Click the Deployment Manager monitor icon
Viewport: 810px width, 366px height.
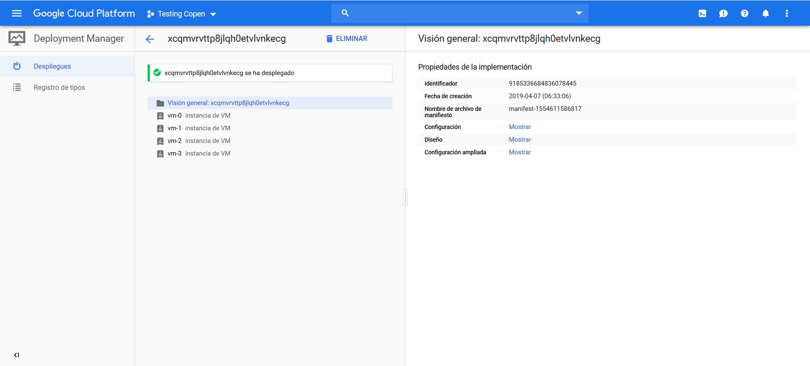pyautogui.click(x=17, y=38)
